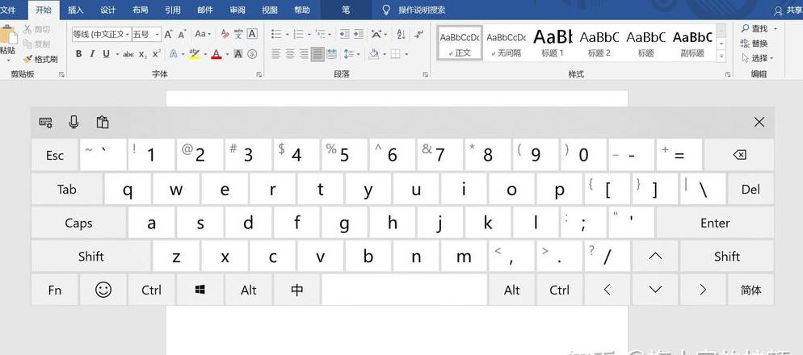
Task: Start dictation with the microphone icon
Action: (74, 122)
